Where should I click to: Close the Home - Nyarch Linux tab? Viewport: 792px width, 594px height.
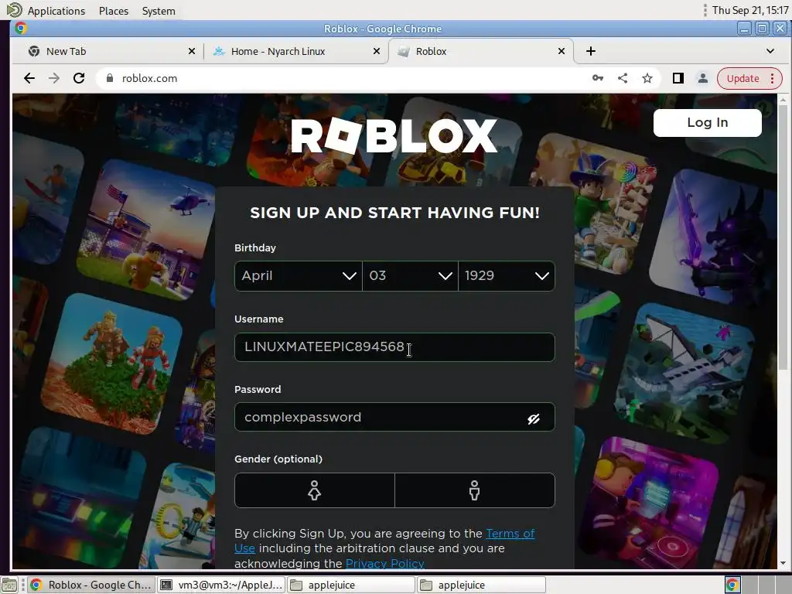tap(377, 51)
